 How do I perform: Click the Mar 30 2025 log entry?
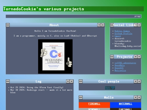click(41, 91)
